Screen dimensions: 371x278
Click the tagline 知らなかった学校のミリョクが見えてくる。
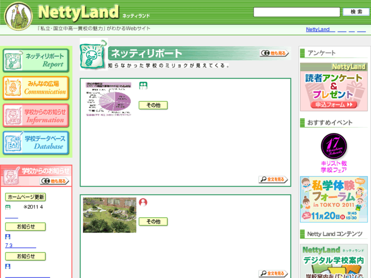(169, 66)
